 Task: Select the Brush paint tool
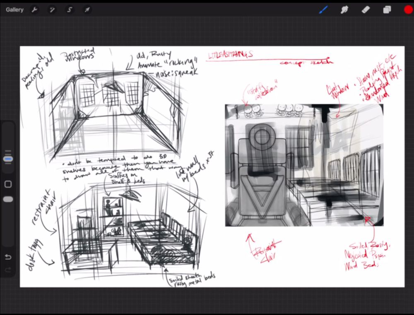coord(323,10)
